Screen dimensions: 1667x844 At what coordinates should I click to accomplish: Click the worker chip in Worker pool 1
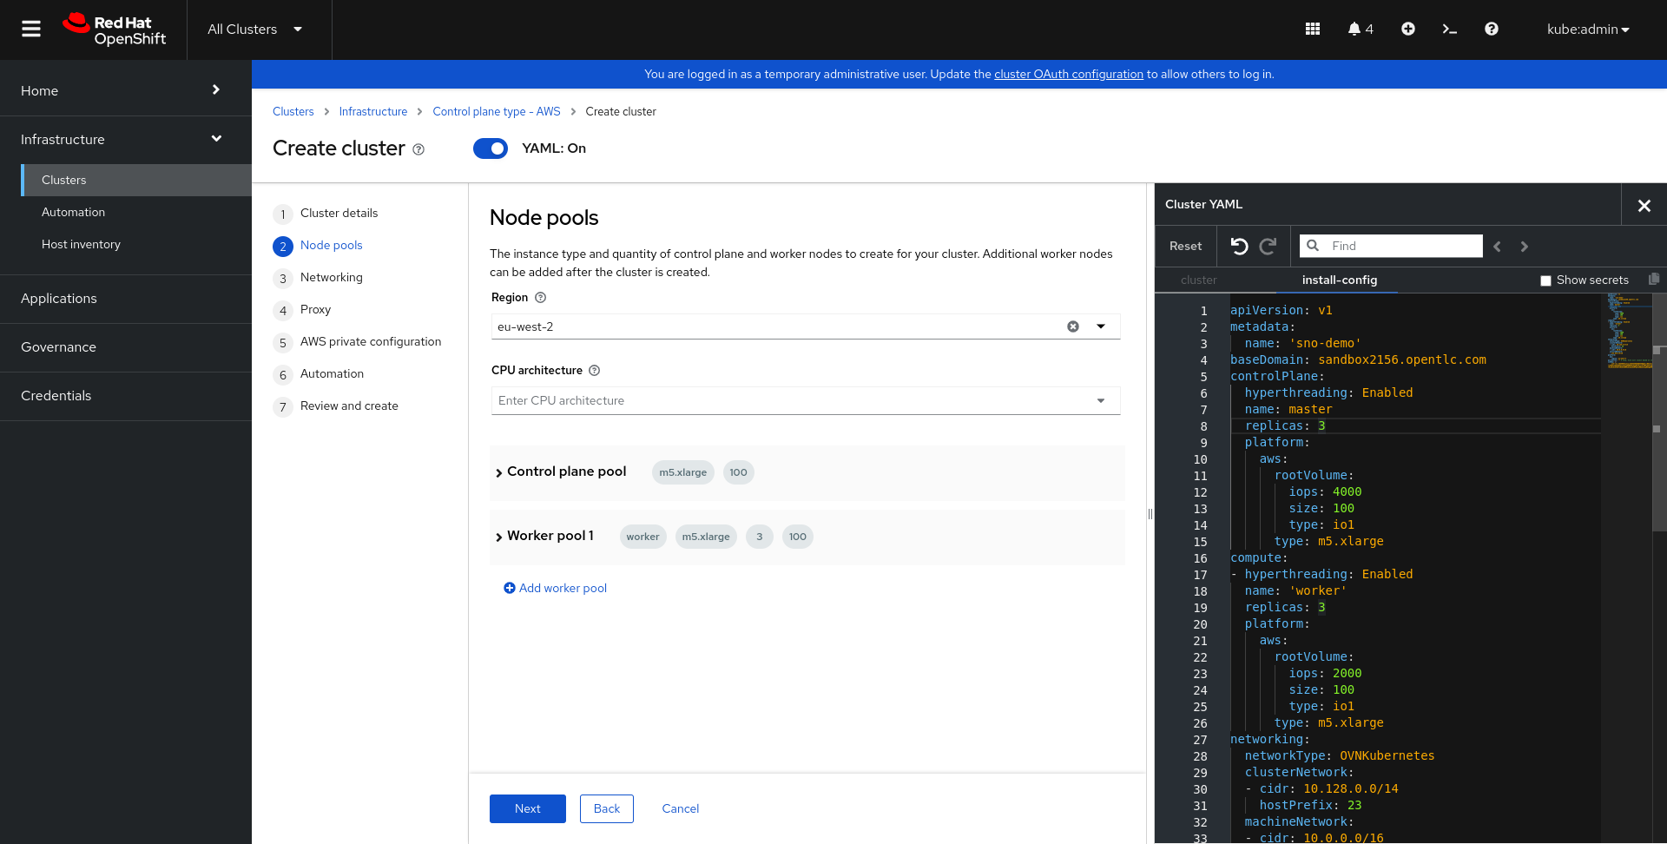tap(643, 537)
